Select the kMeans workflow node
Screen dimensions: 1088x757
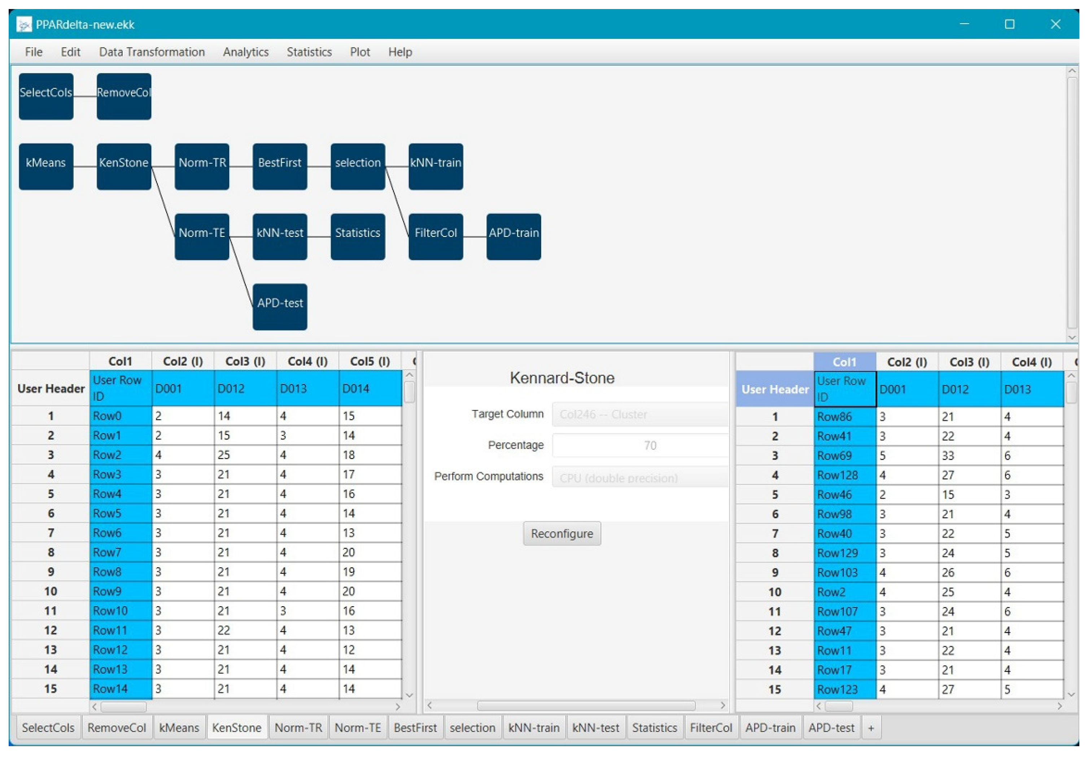(x=46, y=166)
